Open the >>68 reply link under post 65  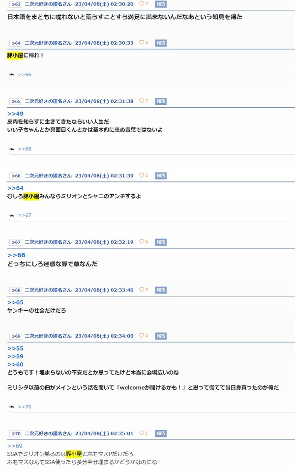pyautogui.click(x=25, y=149)
